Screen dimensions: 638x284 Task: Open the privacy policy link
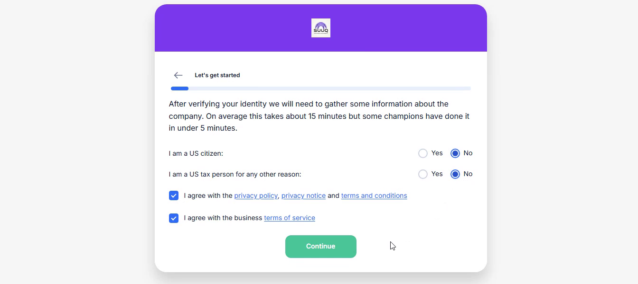[256, 195]
